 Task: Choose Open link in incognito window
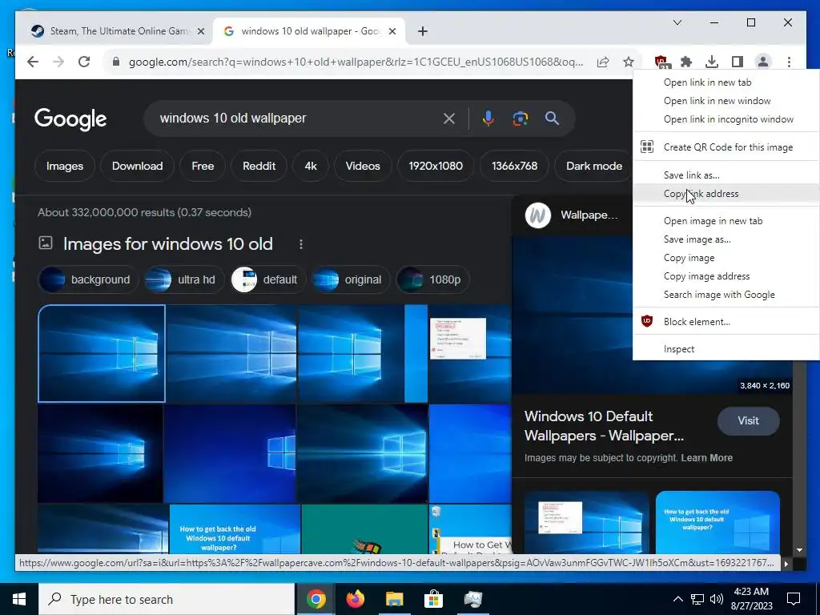coord(728,119)
